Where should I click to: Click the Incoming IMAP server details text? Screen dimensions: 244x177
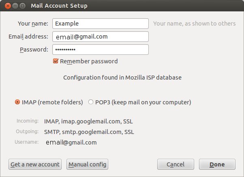[x=89, y=121]
